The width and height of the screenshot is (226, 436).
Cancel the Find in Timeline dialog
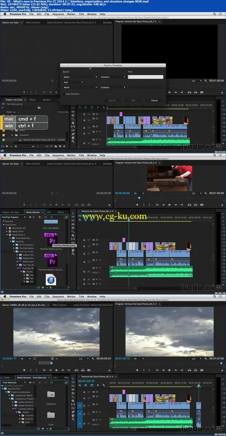click(x=154, y=100)
